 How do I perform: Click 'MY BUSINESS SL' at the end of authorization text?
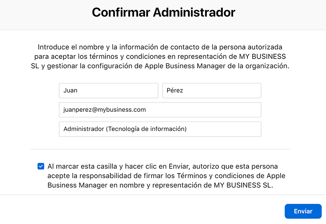[x=243, y=185]
